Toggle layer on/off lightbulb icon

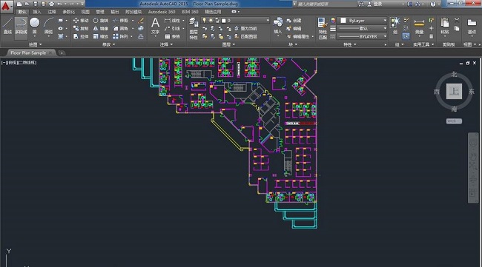(204, 20)
